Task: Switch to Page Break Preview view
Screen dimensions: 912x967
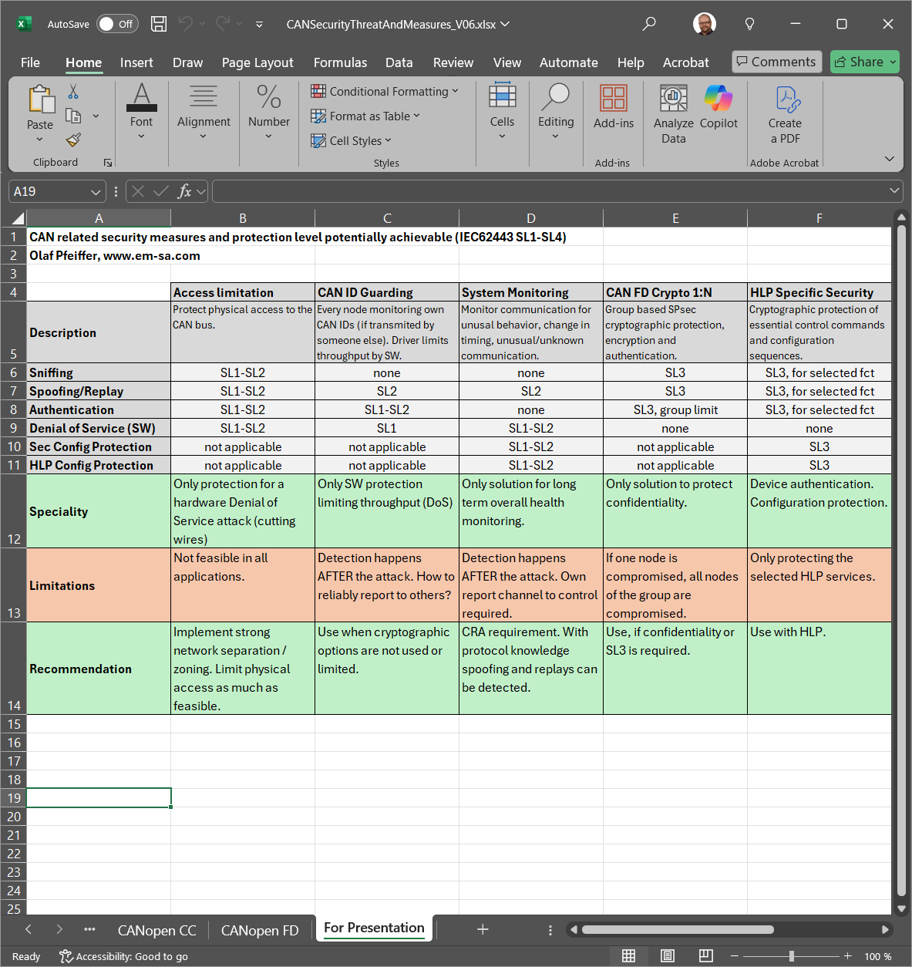Action: coord(705,956)
